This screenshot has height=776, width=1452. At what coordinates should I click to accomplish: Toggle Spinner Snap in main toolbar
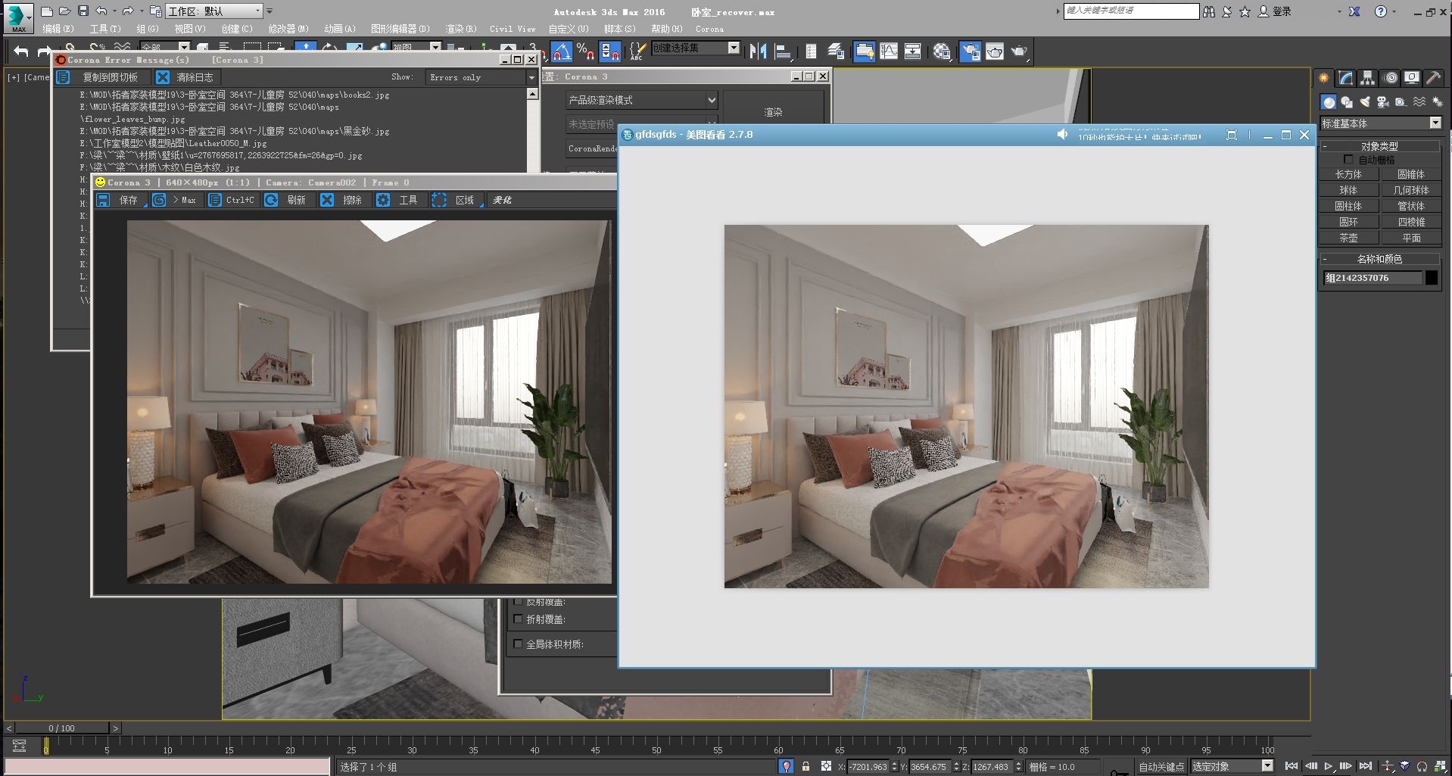609,51
